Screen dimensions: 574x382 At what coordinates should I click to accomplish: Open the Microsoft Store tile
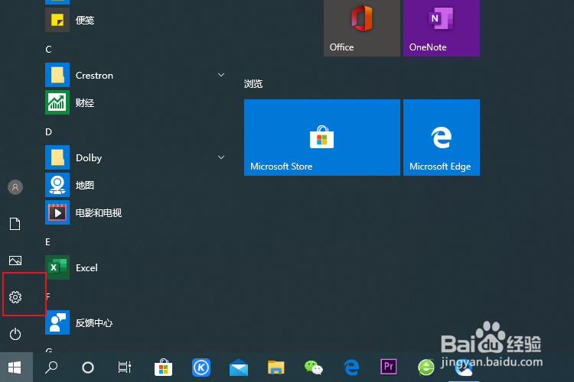(x=322, y=138)
